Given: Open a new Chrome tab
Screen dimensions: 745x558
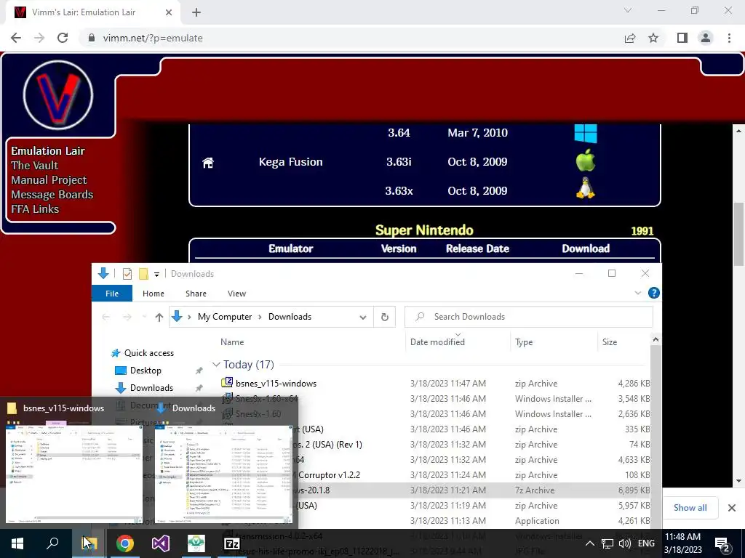Looking at the screenshot, I should tap(196, 12).
